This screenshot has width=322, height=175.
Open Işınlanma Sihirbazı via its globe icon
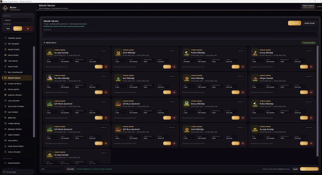point(5,95)
